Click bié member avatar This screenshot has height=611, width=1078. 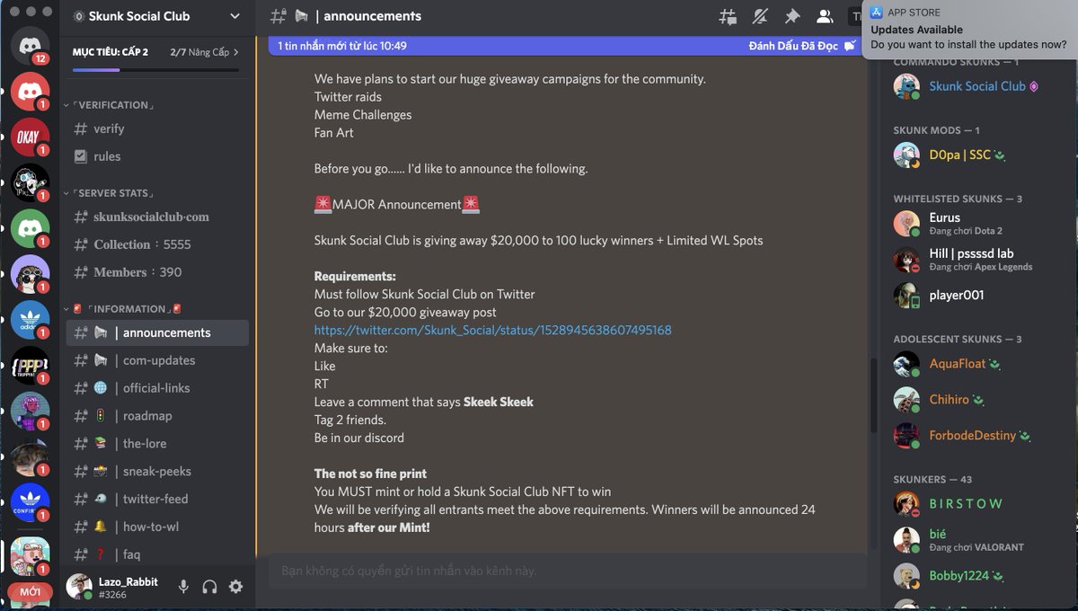(906, 539)
